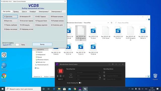Switch to the Привод tab
161x91 pixels.
point(16,12)
